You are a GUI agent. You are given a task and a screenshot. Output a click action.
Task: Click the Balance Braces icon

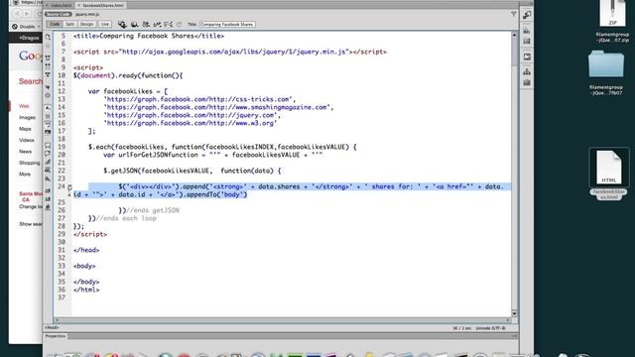click(x=48, y=95)
